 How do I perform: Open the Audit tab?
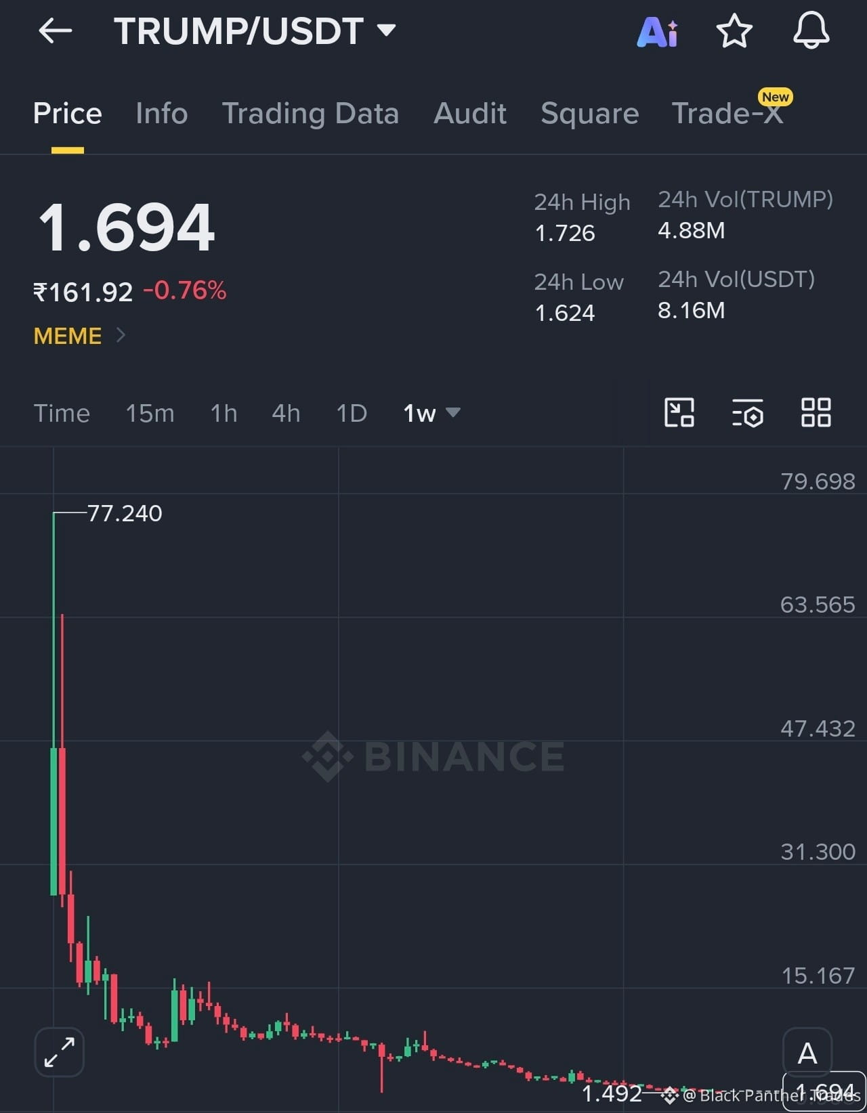[470, 113]
